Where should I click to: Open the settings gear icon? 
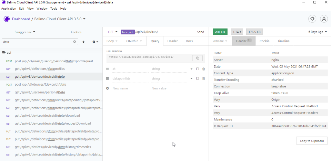pyautogui.click(x=312, y=19)
